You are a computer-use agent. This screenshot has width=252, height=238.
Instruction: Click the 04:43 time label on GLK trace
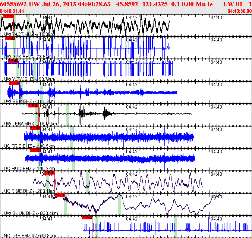point(216,40)
